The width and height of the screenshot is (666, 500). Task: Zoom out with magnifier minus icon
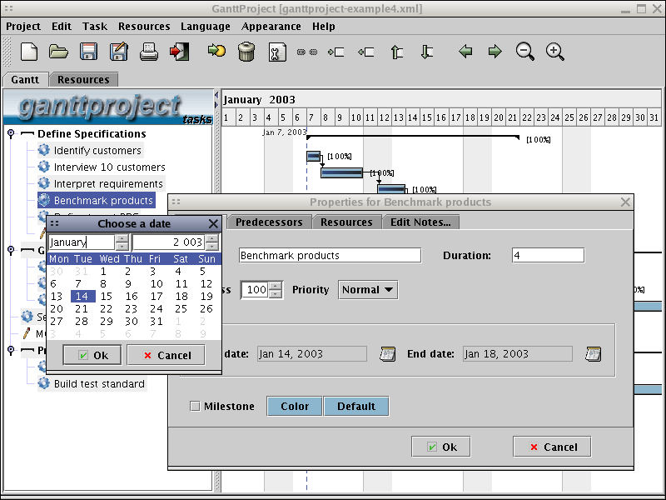[x=525, y=52]
